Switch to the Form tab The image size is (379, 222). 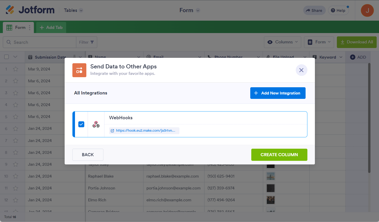18,28
